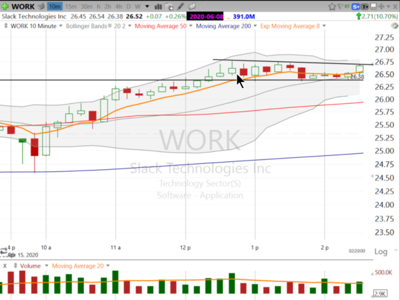Click the 2020-06-08 date label
Screen dimensions: 400x300
point(205,17)
